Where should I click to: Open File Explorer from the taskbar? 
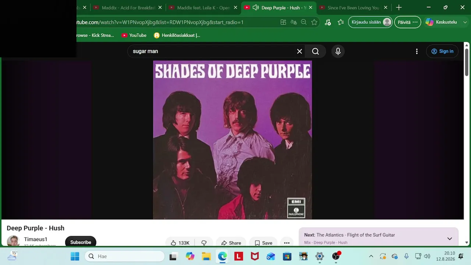coord(206,256)
